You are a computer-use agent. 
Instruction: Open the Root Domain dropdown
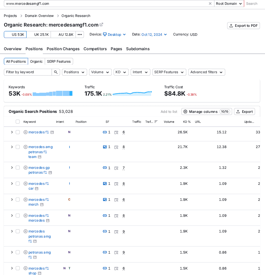[229, 4]
